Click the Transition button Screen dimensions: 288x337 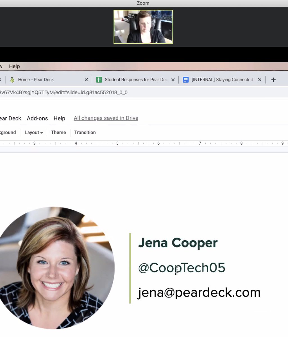click(85, 133)
